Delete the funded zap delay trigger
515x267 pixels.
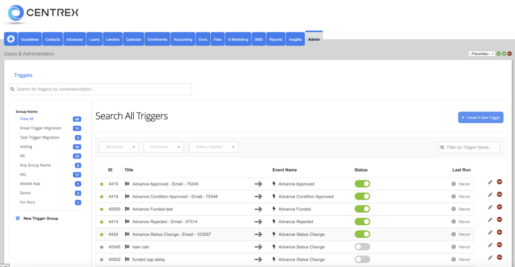[499, 257]
